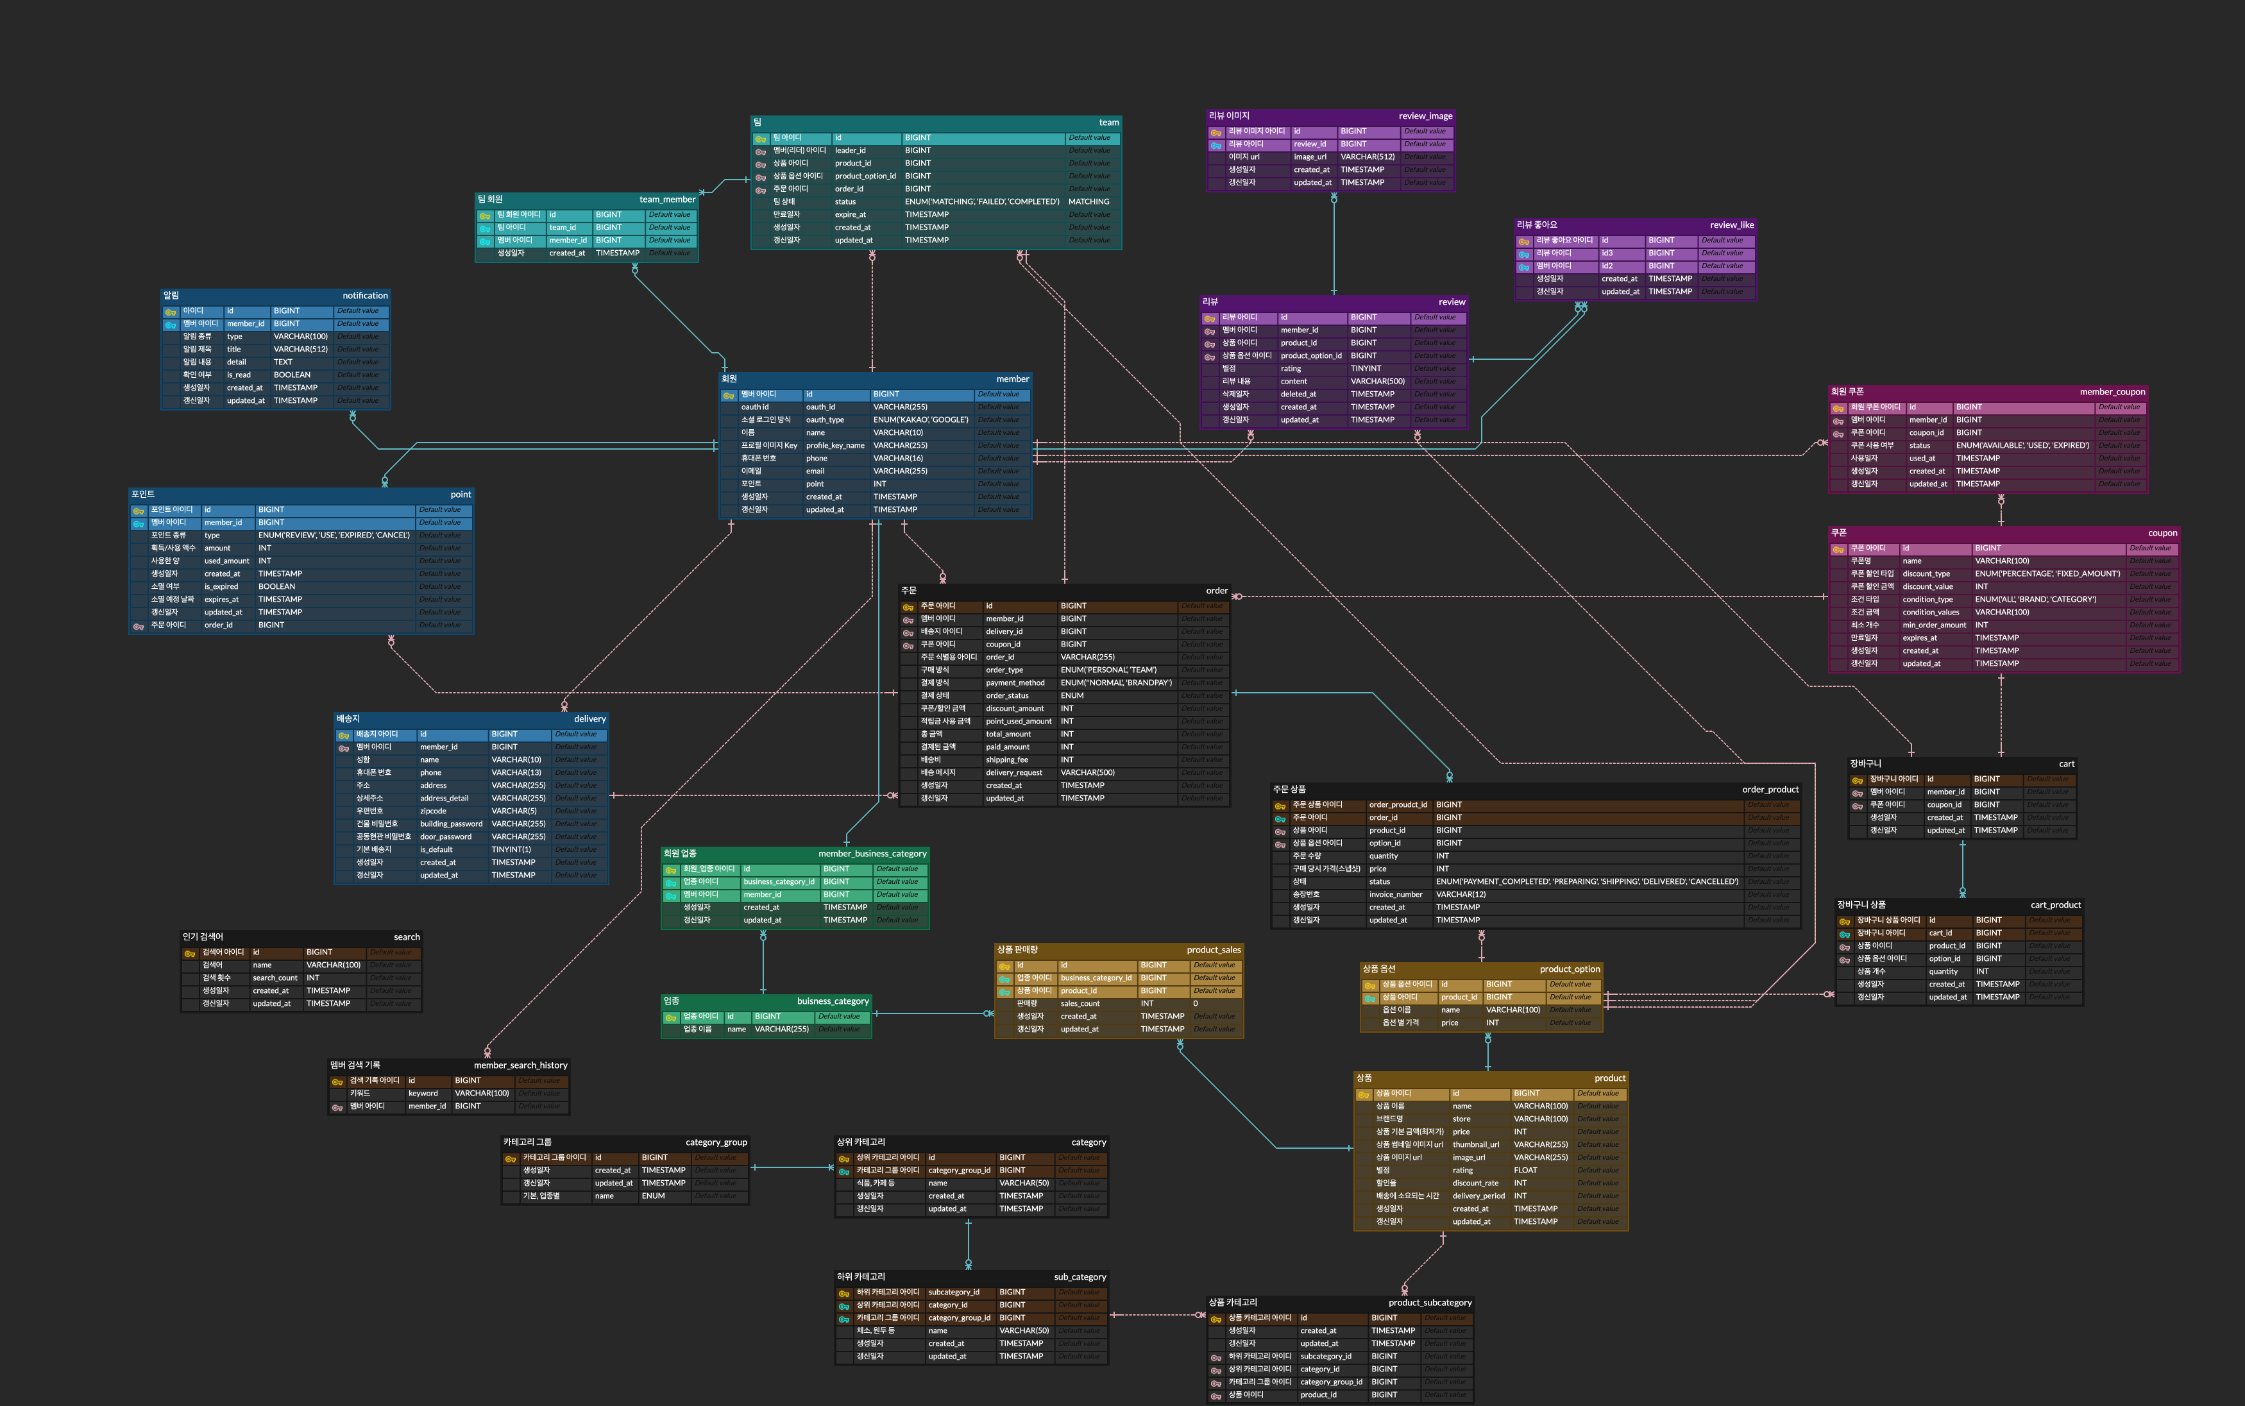Viewport: 2245px width, 1406px height.
Task: Select the discount_type row in coupon table
Action: tap(2003, 575)
